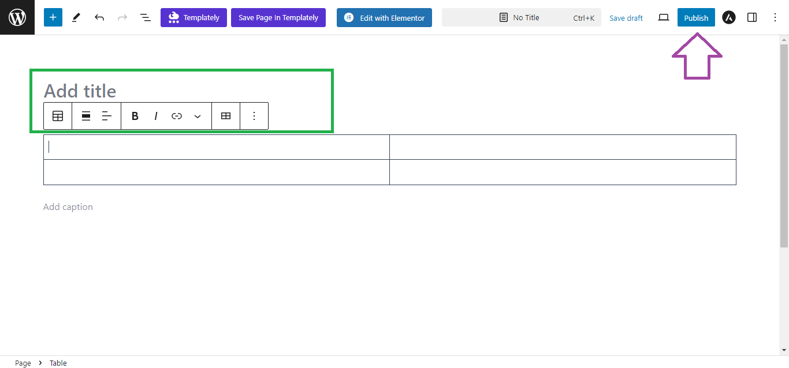Image resolution: width=789 pixels, height=368 pixels.
Task: Toggle italic formatting
Action: 156,116
